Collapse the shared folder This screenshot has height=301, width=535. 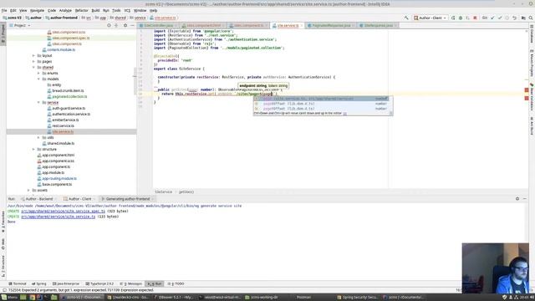click(x=33, y=67)
